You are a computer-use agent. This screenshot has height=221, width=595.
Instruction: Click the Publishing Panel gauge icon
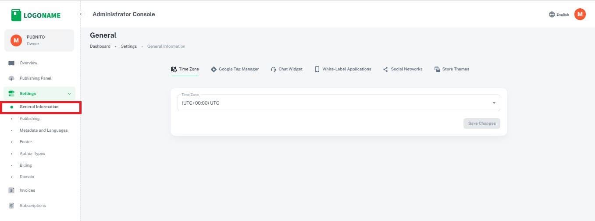pyautogui.click(x=11, y=78)
